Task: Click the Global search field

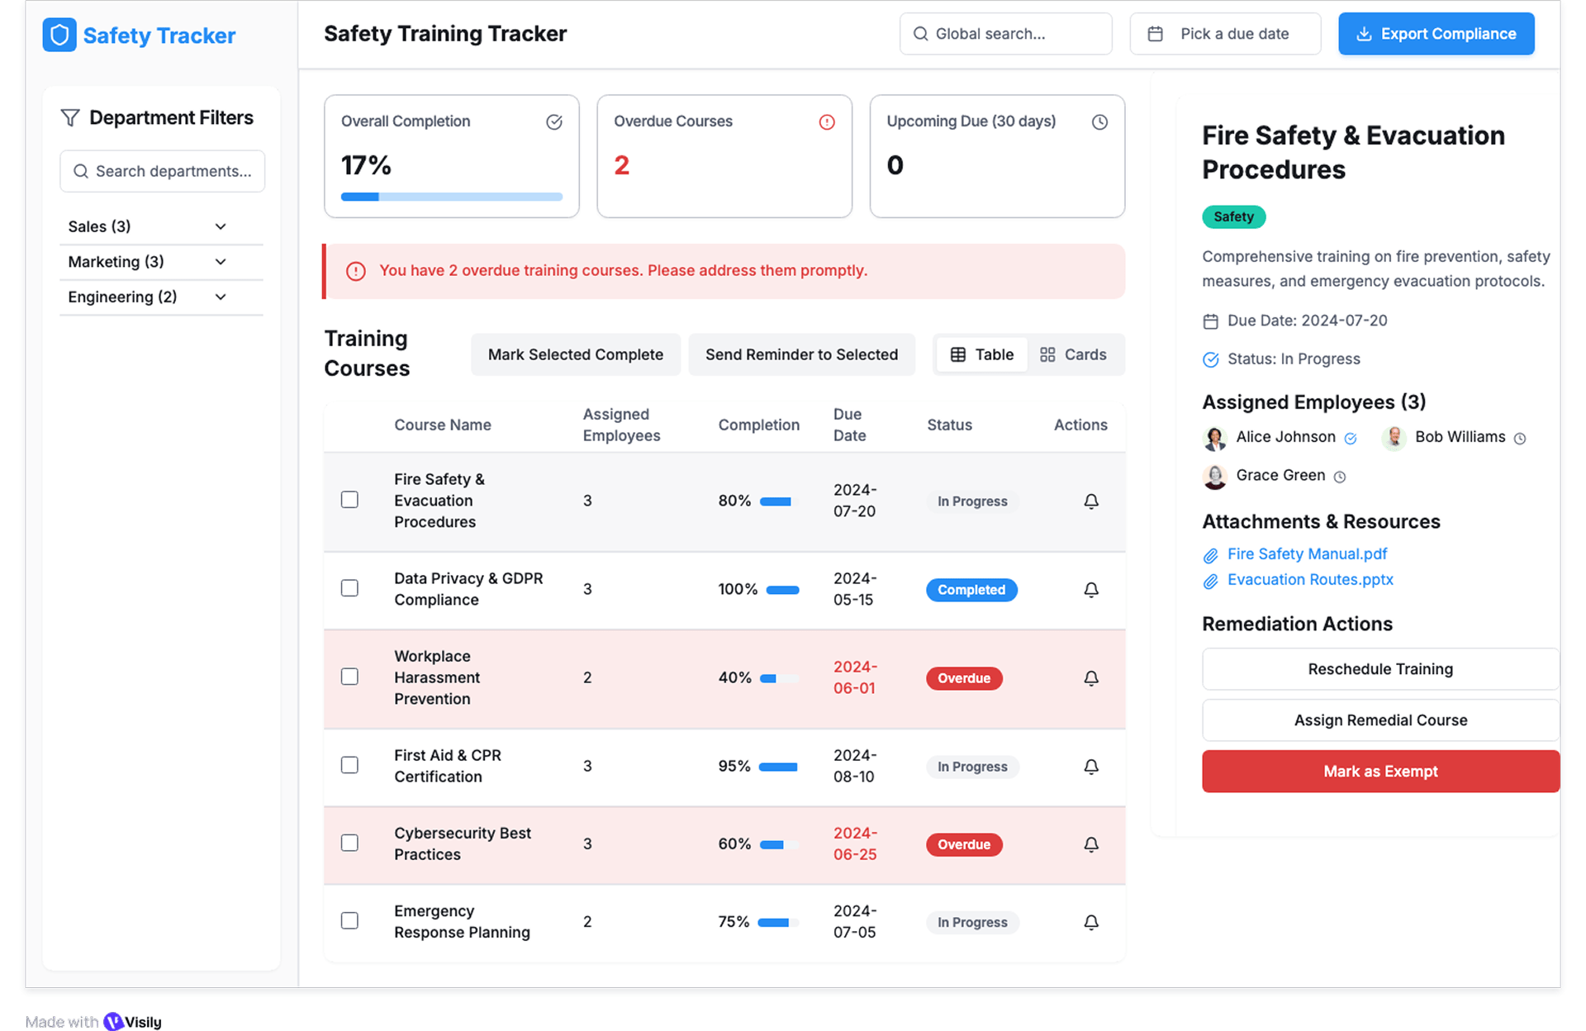Action: (1005, 34)
